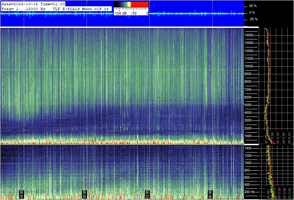Click the 5000 frequency axis label
Viewport: 294px width, 200px height.
click(248, 105)
